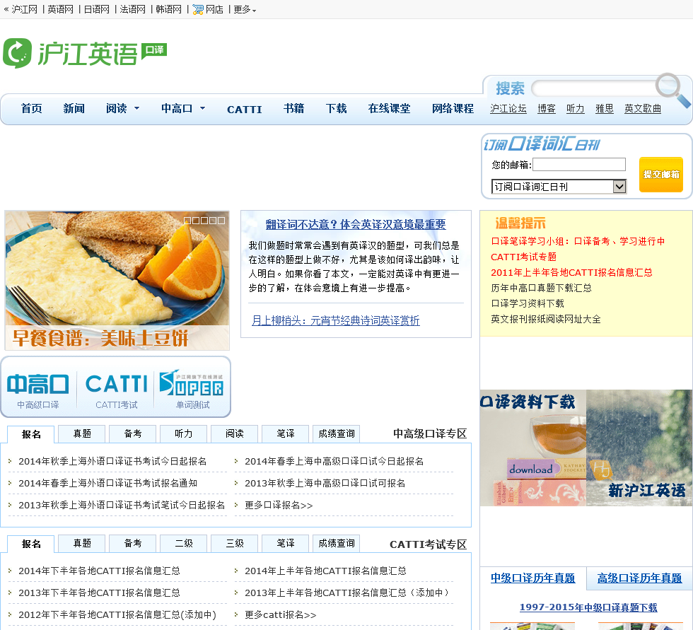Open the 订阅口译词汇日刊 combo box

click(x=559, y=187)
